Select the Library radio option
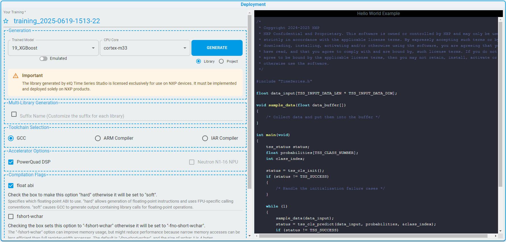The image size is (506, 242). click(199, 61)
